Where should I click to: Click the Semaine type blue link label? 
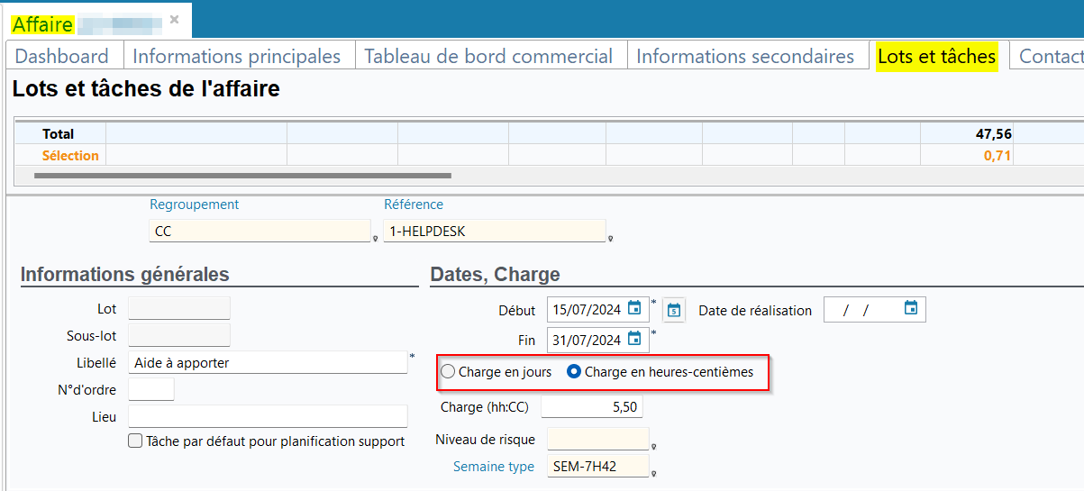coord(493,467)
